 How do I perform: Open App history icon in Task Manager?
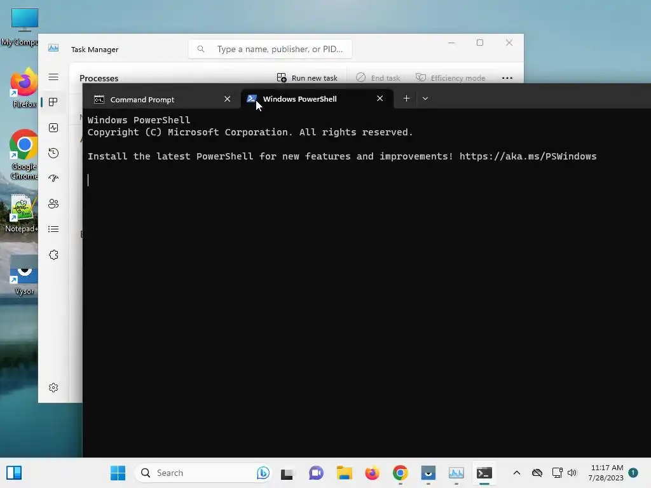[53, 153]
